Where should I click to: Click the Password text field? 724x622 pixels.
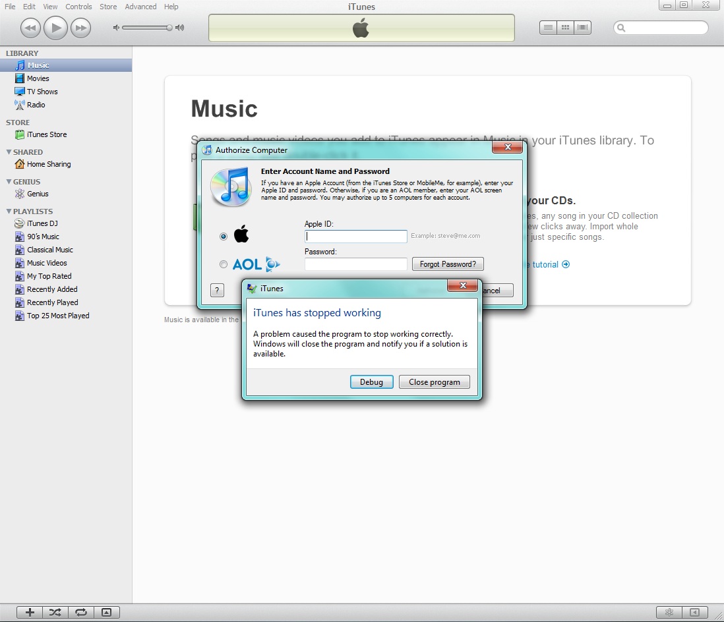[x=355, y=264]
